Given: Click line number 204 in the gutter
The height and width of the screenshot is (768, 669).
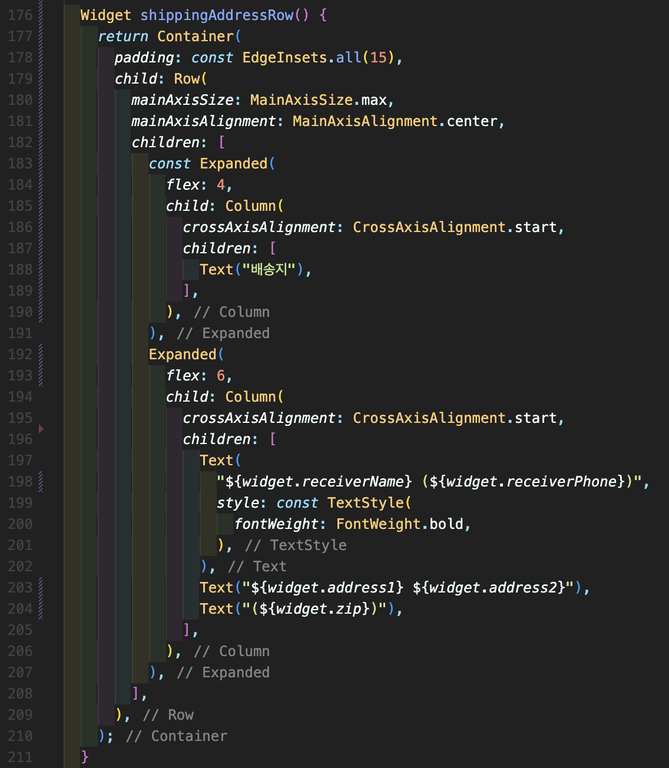Looking at the screenshot, I should pyautogui.click(x=20, y=609).
